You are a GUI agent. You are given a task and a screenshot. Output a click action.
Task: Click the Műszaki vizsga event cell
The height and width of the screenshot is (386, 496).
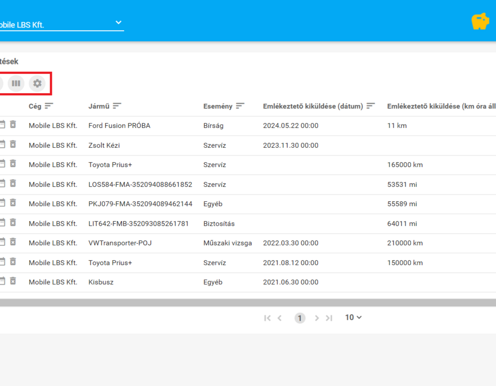228,243
